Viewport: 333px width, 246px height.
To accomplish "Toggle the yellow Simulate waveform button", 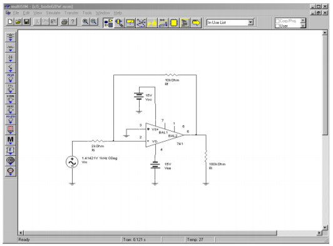I will (x=152, y=23).
